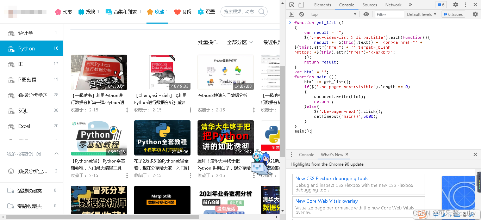Open the 收藏 nav item
The height and width of the screenshot is (220, 481).
coord(157,12)
